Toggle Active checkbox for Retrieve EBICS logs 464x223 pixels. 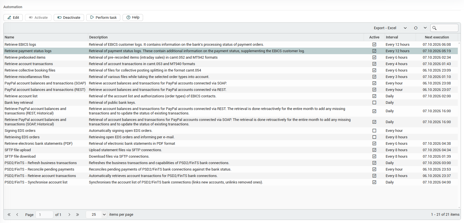(x=374, y=44)
